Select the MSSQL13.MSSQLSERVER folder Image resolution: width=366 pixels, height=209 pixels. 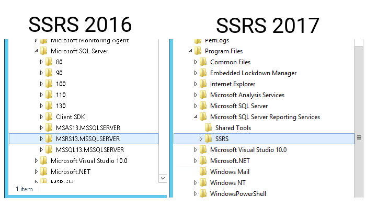pos(90,150)
